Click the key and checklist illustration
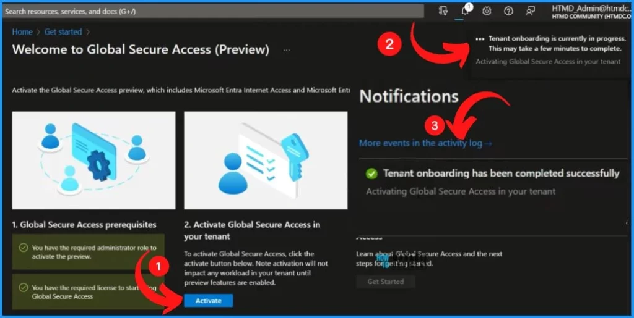The height and width of the screenshot is (318, 634). pos(266,161)
